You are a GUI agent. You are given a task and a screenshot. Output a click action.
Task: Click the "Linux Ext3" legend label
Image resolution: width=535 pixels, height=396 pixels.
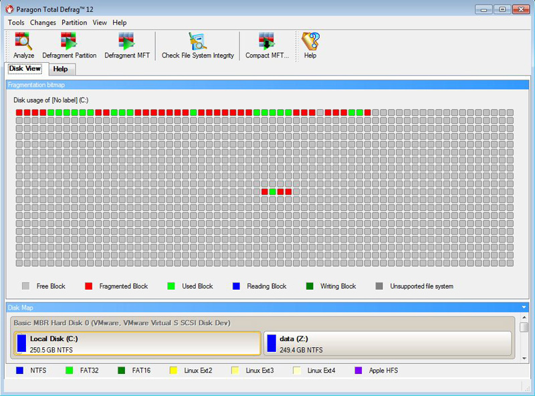[x=259, y=371]
